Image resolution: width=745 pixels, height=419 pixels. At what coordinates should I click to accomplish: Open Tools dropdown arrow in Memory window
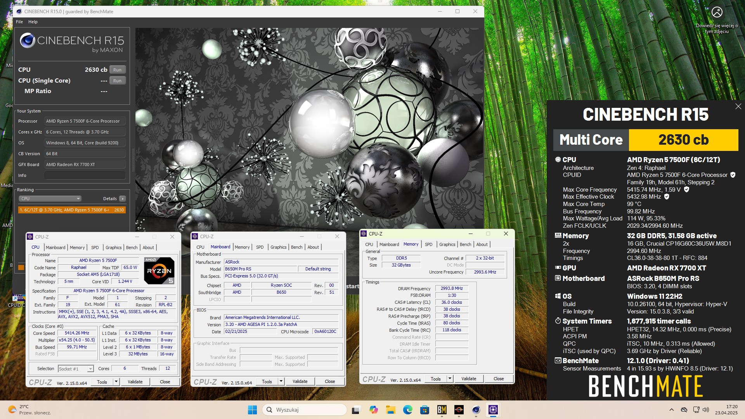(450, 379)
